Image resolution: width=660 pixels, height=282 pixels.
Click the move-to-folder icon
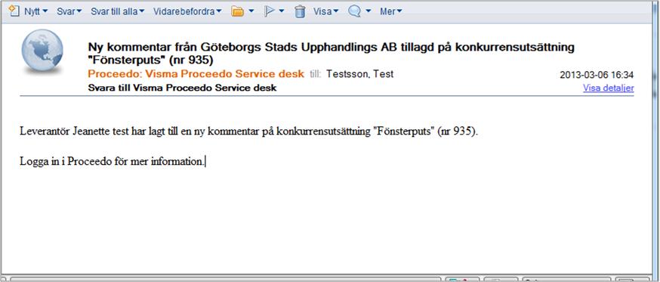[238, 11]
